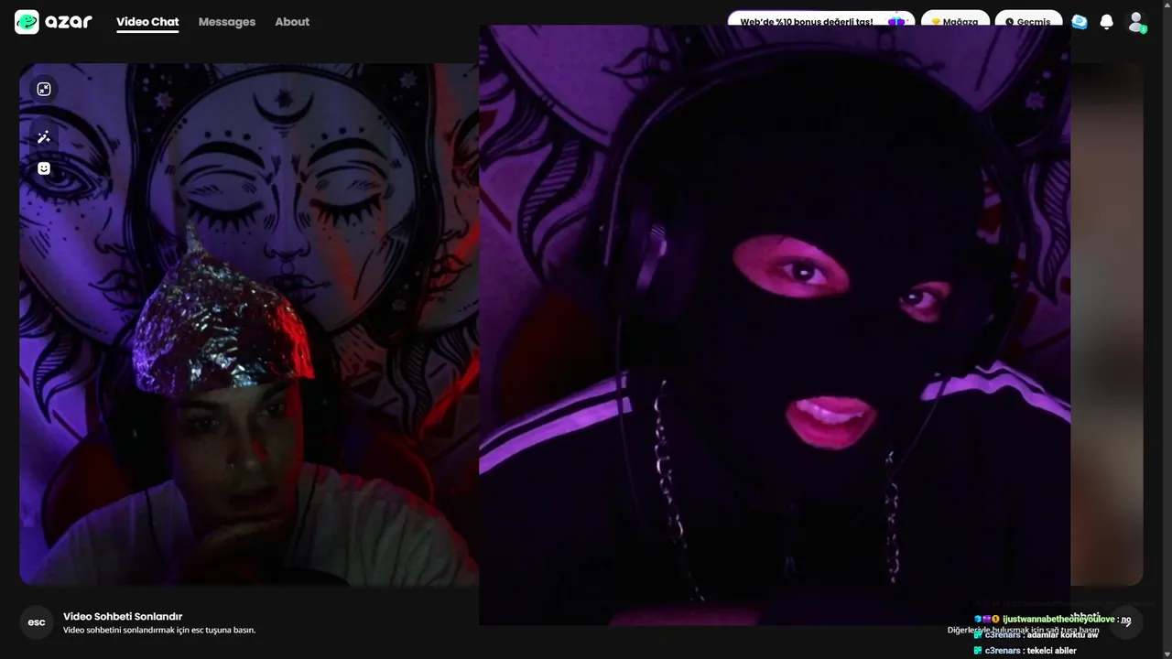Open the About page
The image size is (1172, 659).
pos(292,22)
